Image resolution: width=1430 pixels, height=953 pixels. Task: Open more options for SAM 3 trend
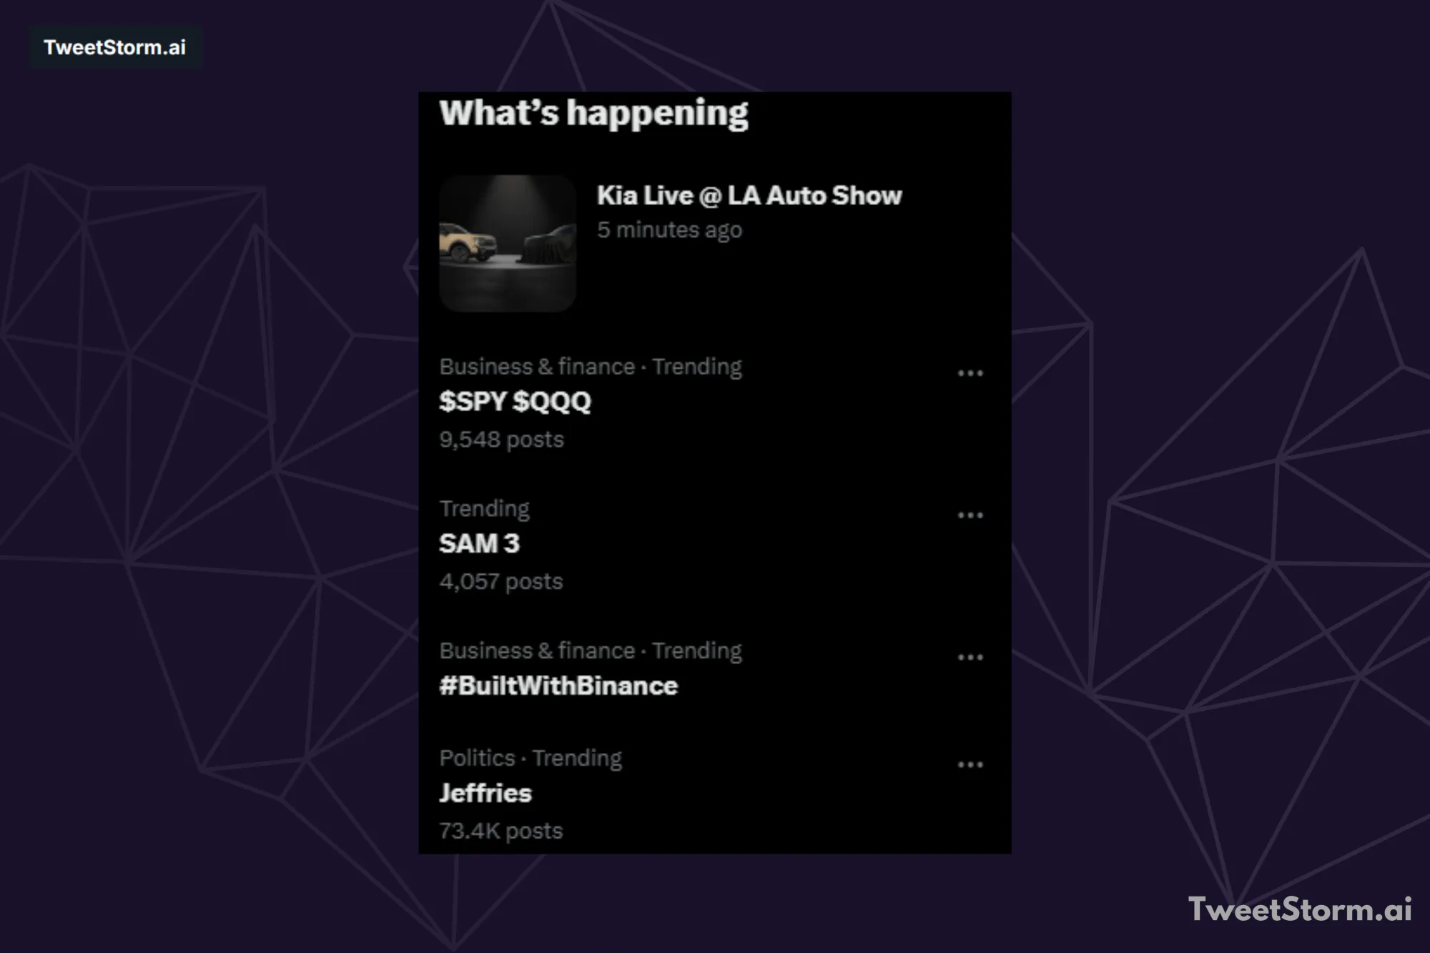[970, 515]
